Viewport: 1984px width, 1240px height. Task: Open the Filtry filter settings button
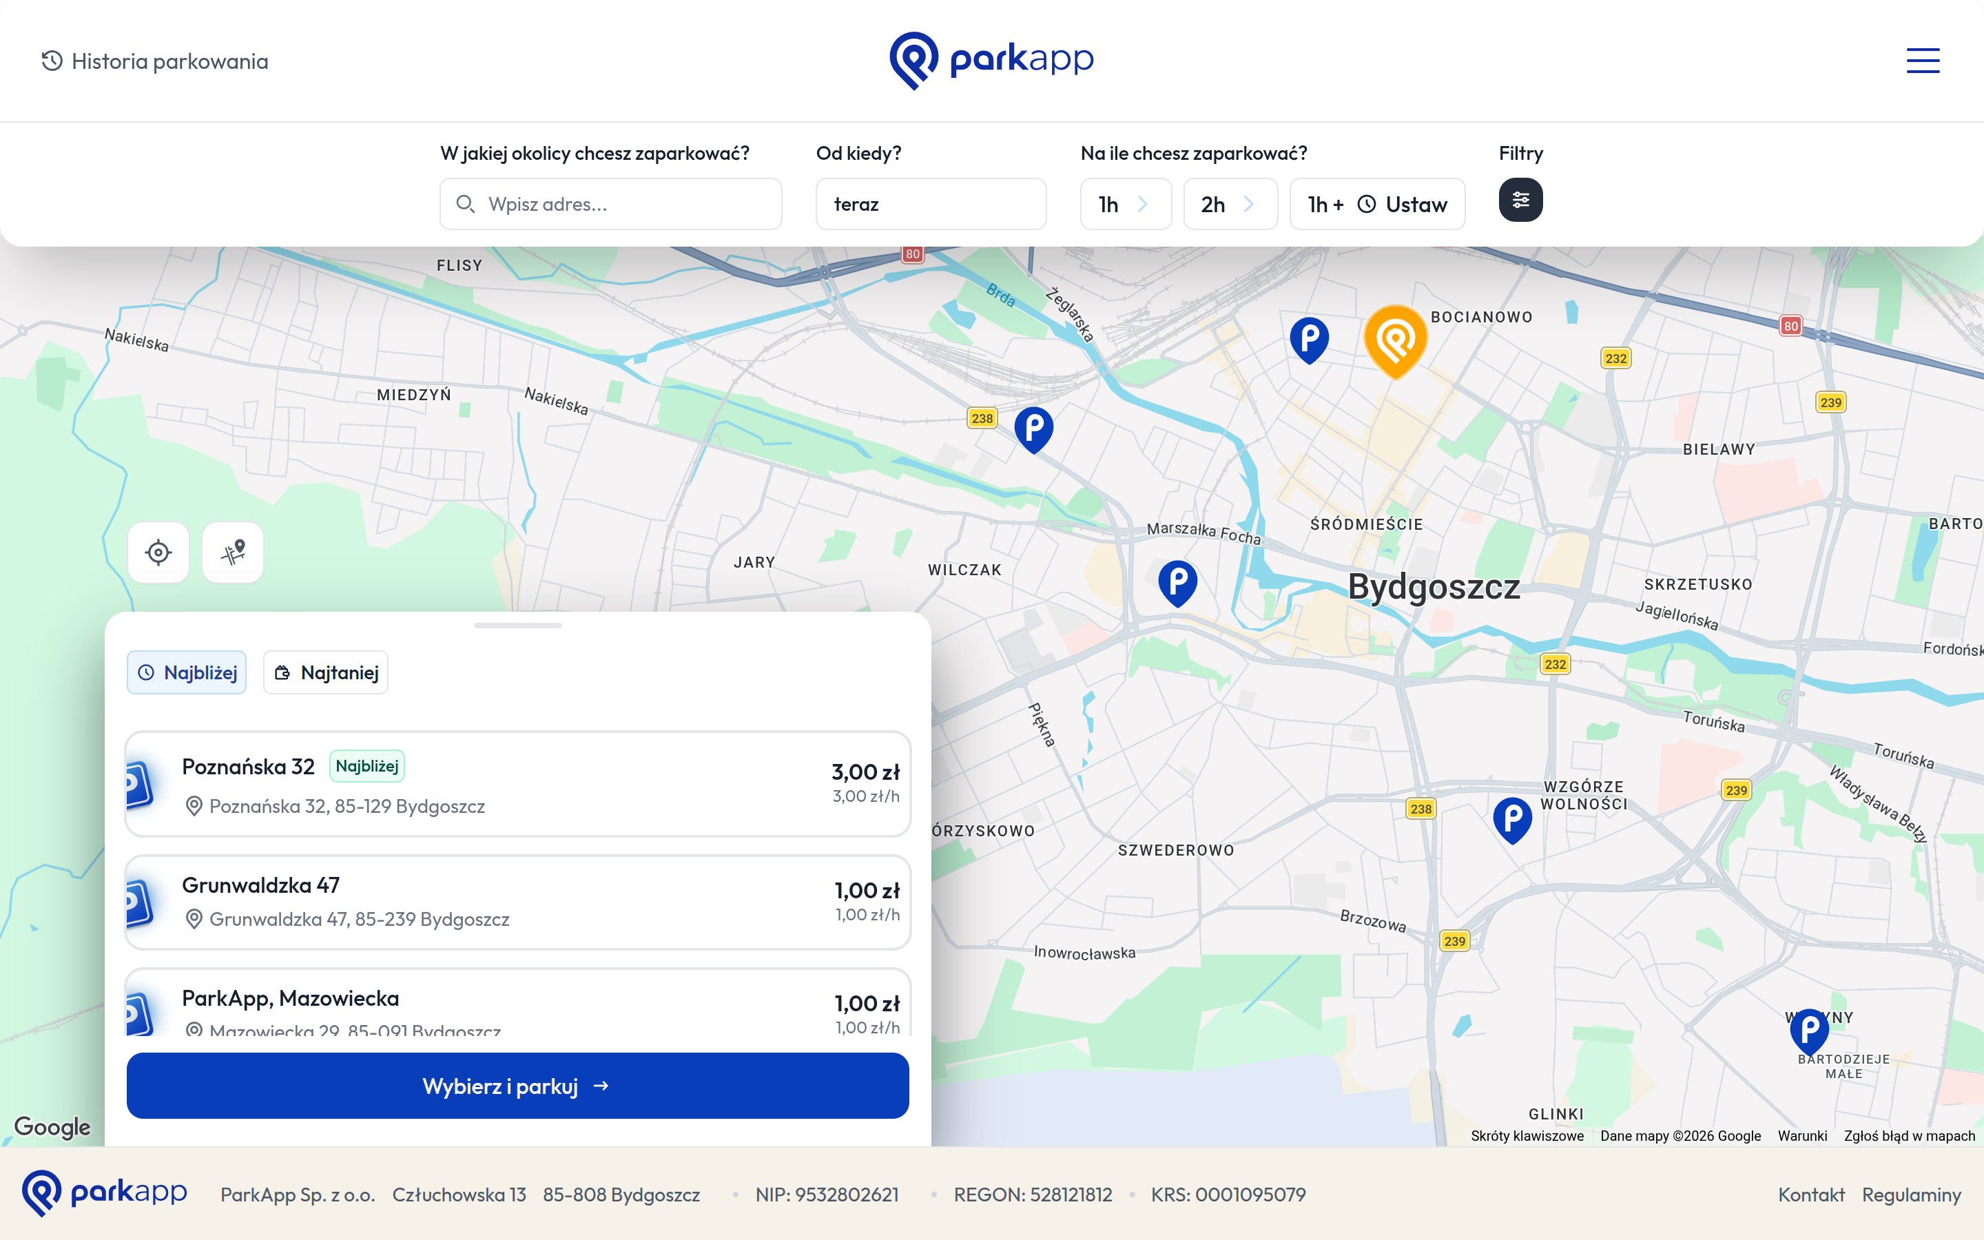click(x=1520, y=200)
